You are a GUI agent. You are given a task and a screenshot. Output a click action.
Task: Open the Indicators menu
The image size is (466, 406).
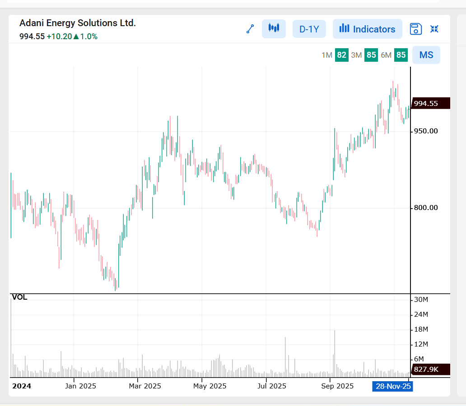(x=367, y=29)
